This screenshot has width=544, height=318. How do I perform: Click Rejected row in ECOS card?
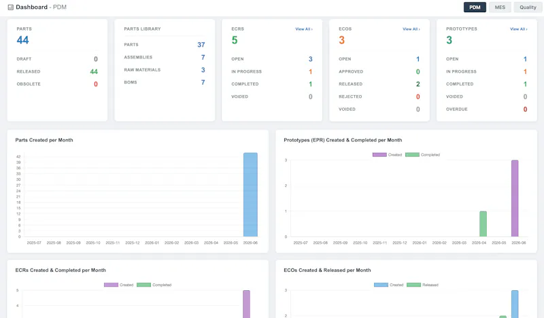tap(379, 96)
